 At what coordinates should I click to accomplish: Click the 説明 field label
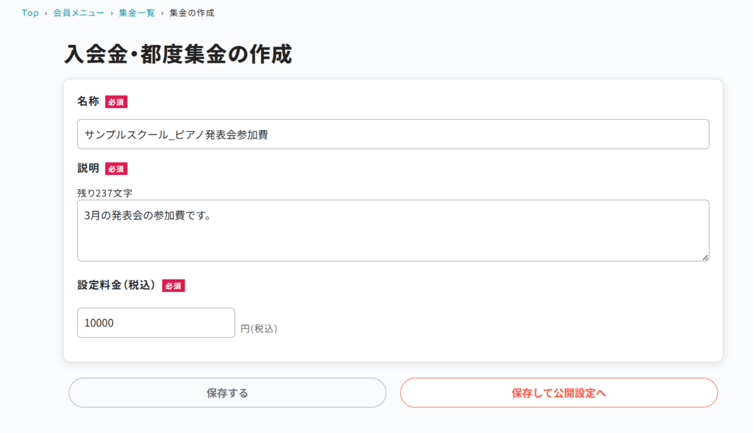tap(88, 169)
